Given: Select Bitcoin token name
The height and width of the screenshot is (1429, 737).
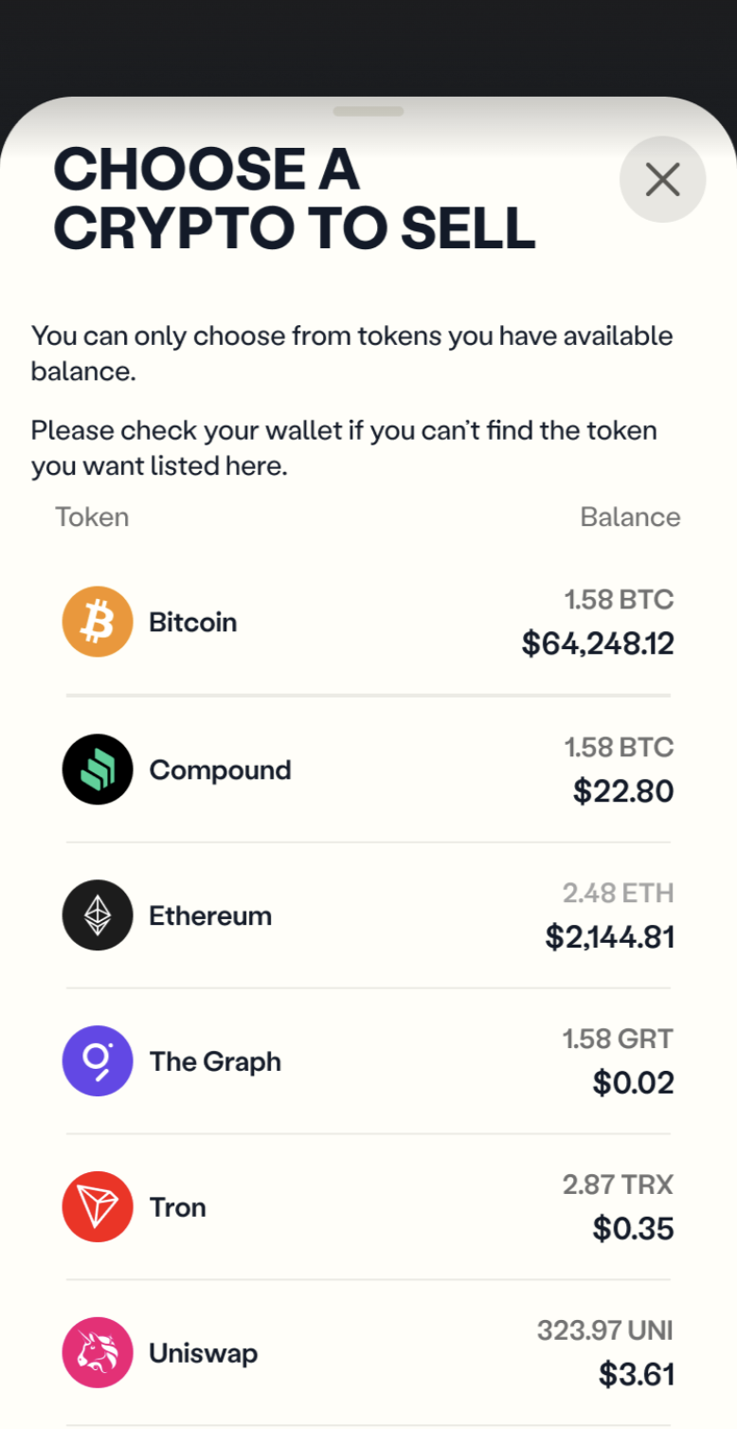Looking at the screenshot, I should point(193,623).
